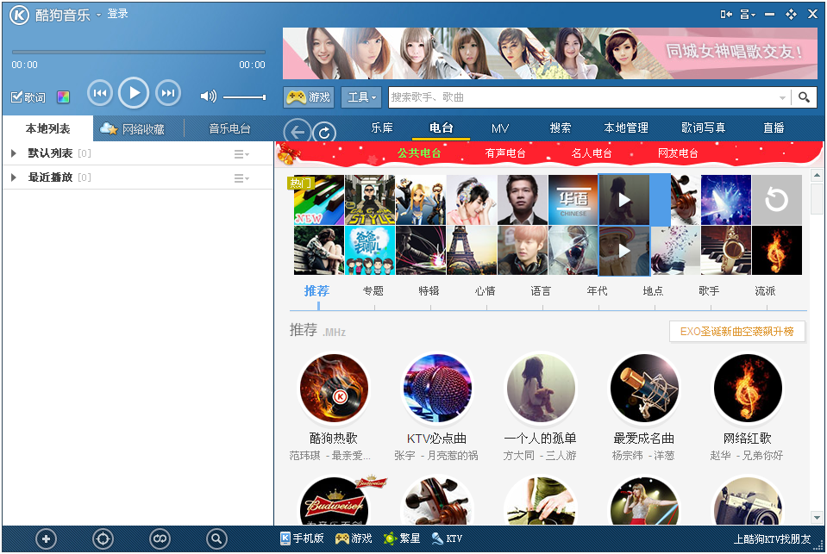Screen dimensions: 827x554
Task: Mute the volume speaker icon
Action: pos(209,96)
